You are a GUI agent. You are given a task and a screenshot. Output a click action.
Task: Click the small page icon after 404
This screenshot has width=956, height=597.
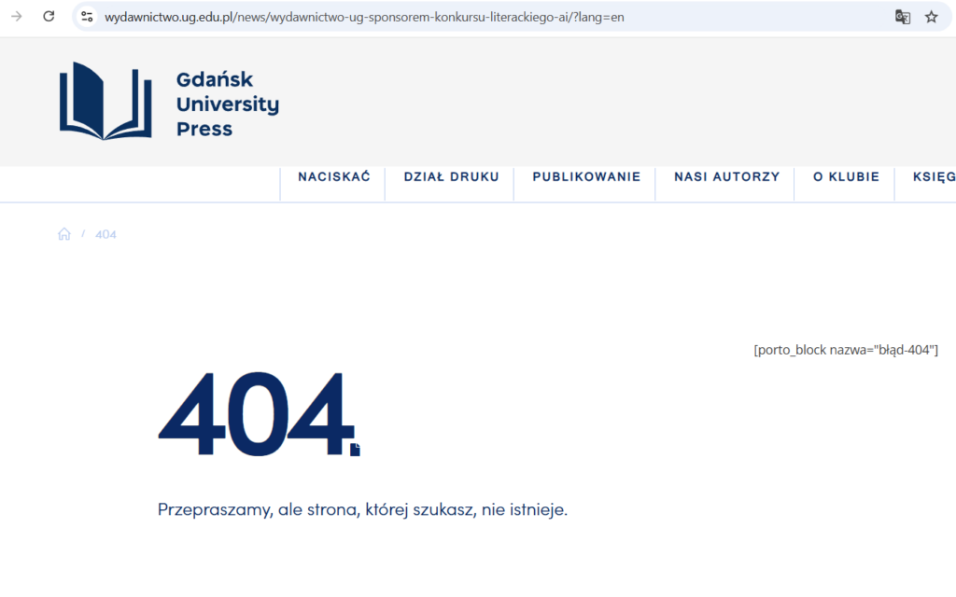point(355,451)
